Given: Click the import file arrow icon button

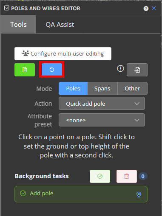Looking at the screenshot, I should point(137,70).
